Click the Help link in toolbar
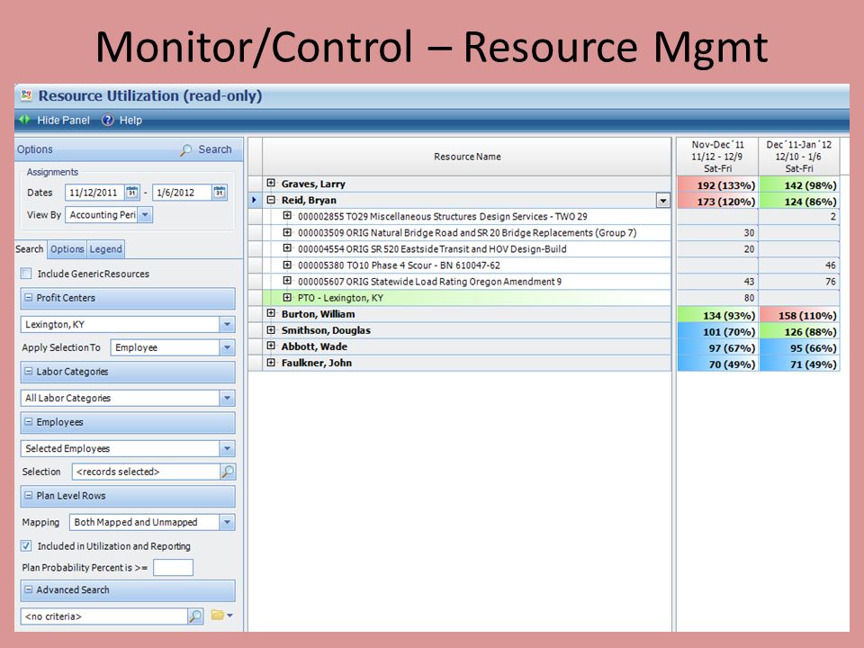 pos(122,120)
